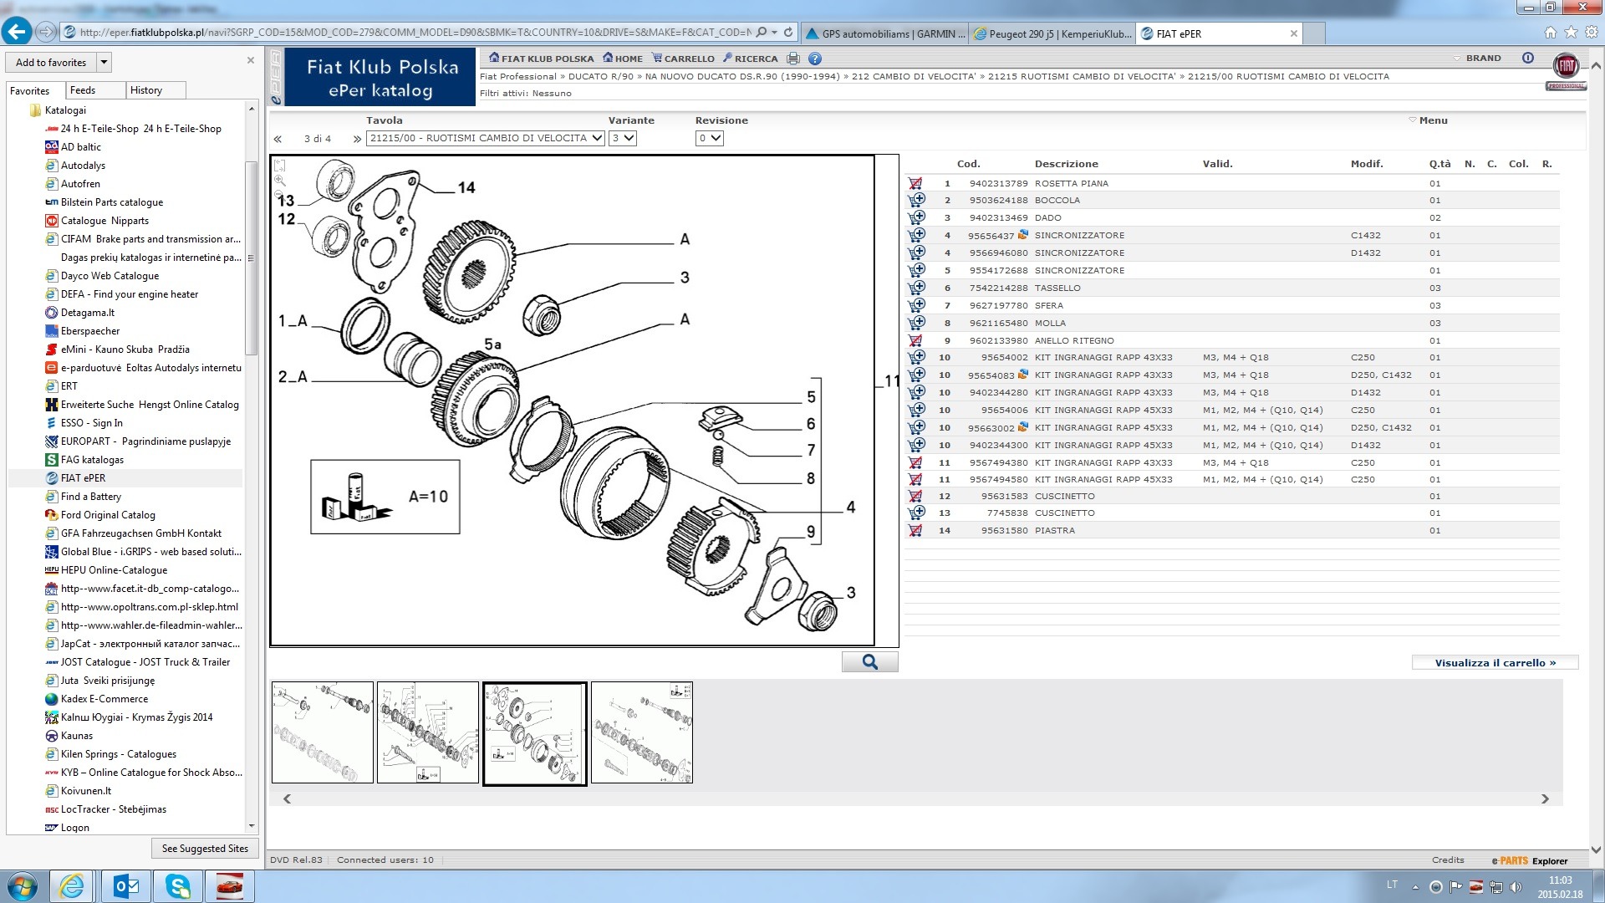The image size is (1605, 903).
Task: Switch to History tab
Action: (x=155, y=90)
